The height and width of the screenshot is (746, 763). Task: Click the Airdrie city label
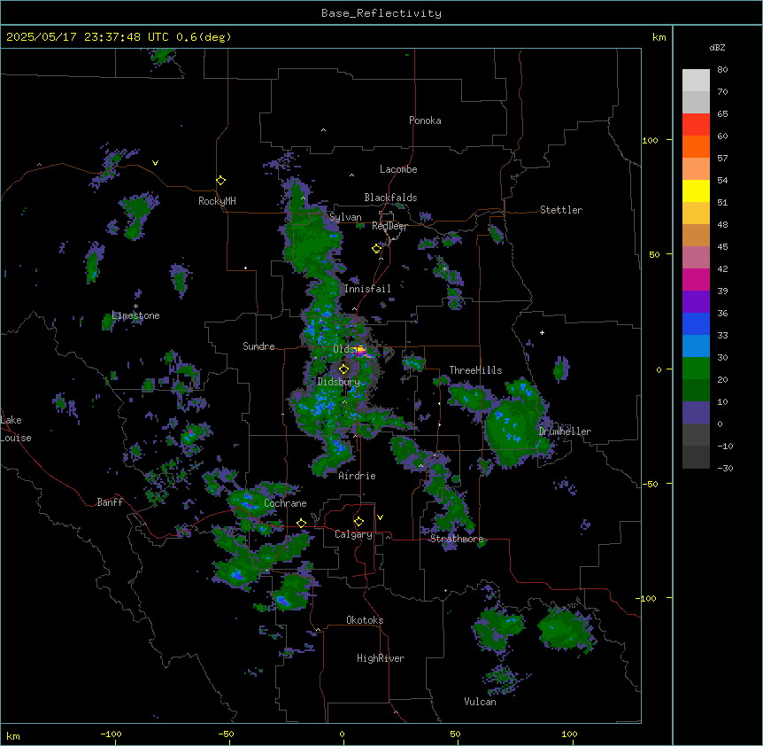[x=358, y=476]
